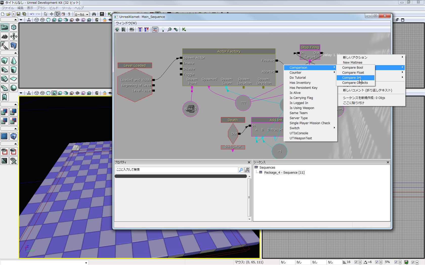Click the save disk icon in main toolbar
The width and height of the screenshot is (425, 265).
18,14
